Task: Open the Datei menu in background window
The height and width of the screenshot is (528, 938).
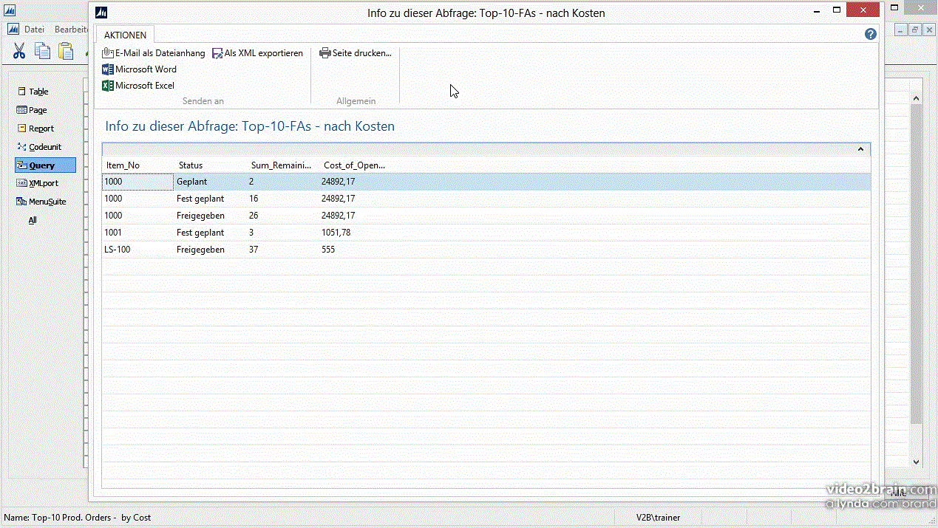Action: pyautogui.click(x=34, y=30)
